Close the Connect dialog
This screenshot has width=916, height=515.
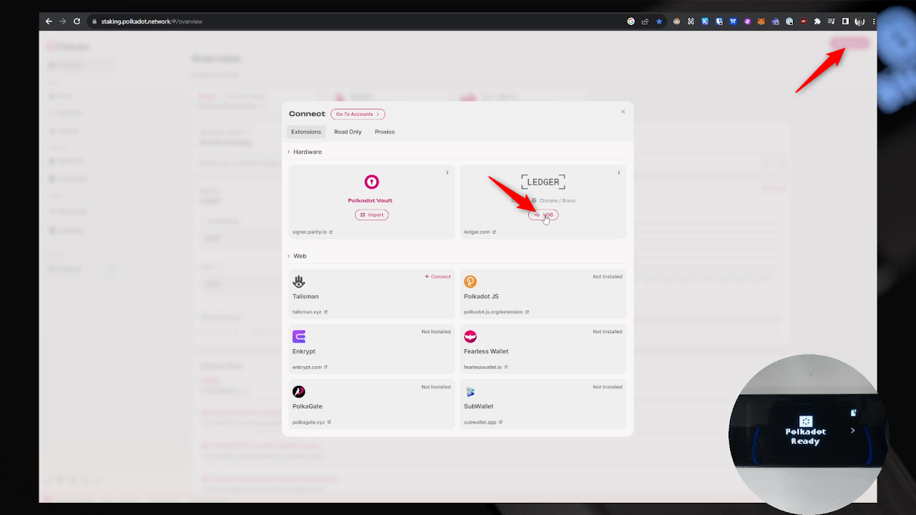click(x=623, y=112)
